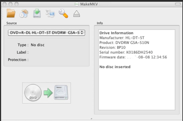Click 'Manufacturer: HL-DT-ST' line

[x=122, y=38]
